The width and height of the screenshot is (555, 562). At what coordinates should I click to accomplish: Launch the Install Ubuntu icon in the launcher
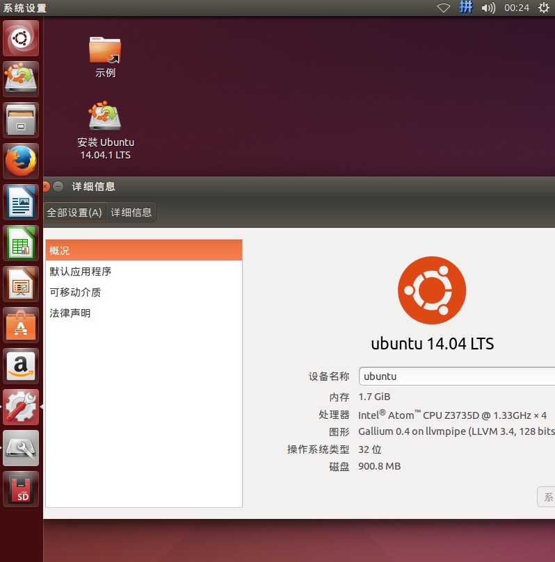pyautogui.click(x=21, y=79)
